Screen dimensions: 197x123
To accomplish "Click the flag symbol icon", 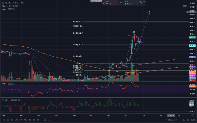I will 6,3.
